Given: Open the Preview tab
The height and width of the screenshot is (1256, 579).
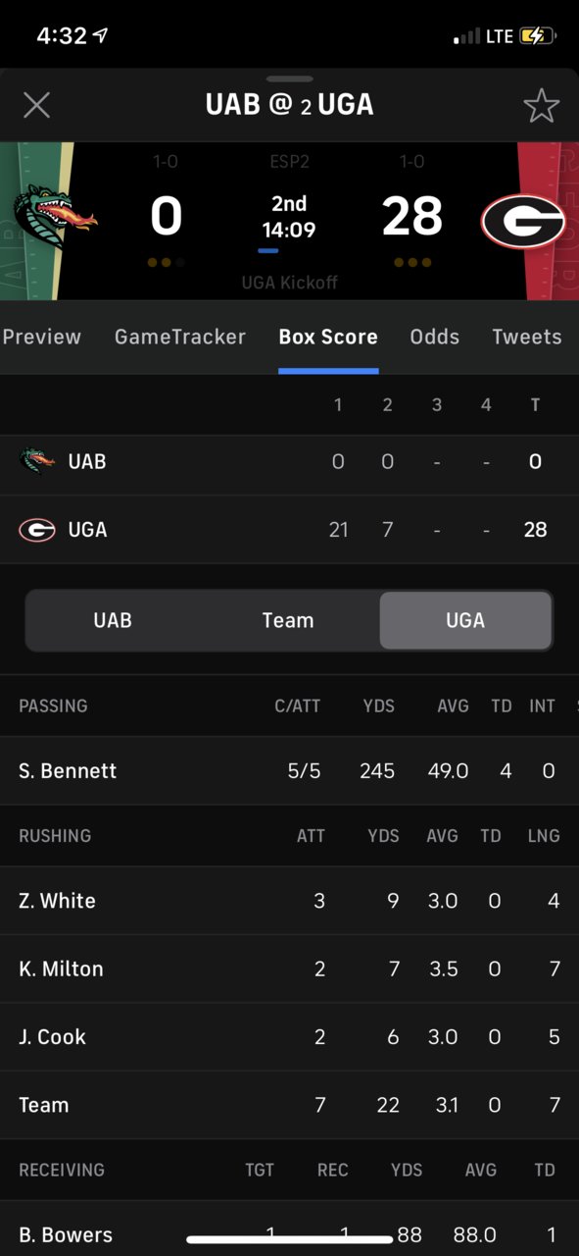Looking at the screenshot, I should point(41,337).
